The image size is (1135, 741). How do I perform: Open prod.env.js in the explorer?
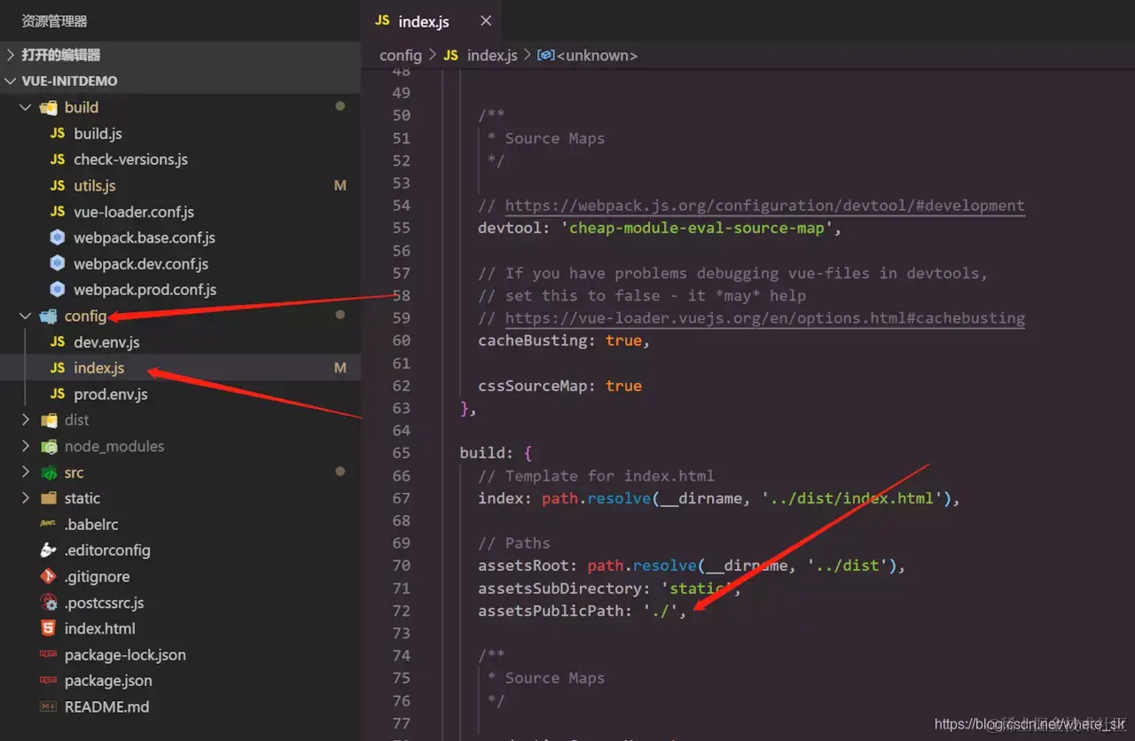111,394
